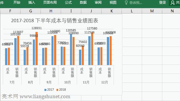This screenshot has height=101, width=180.
Task: Click the 2018 legend orange swatch
Action: 57,90
